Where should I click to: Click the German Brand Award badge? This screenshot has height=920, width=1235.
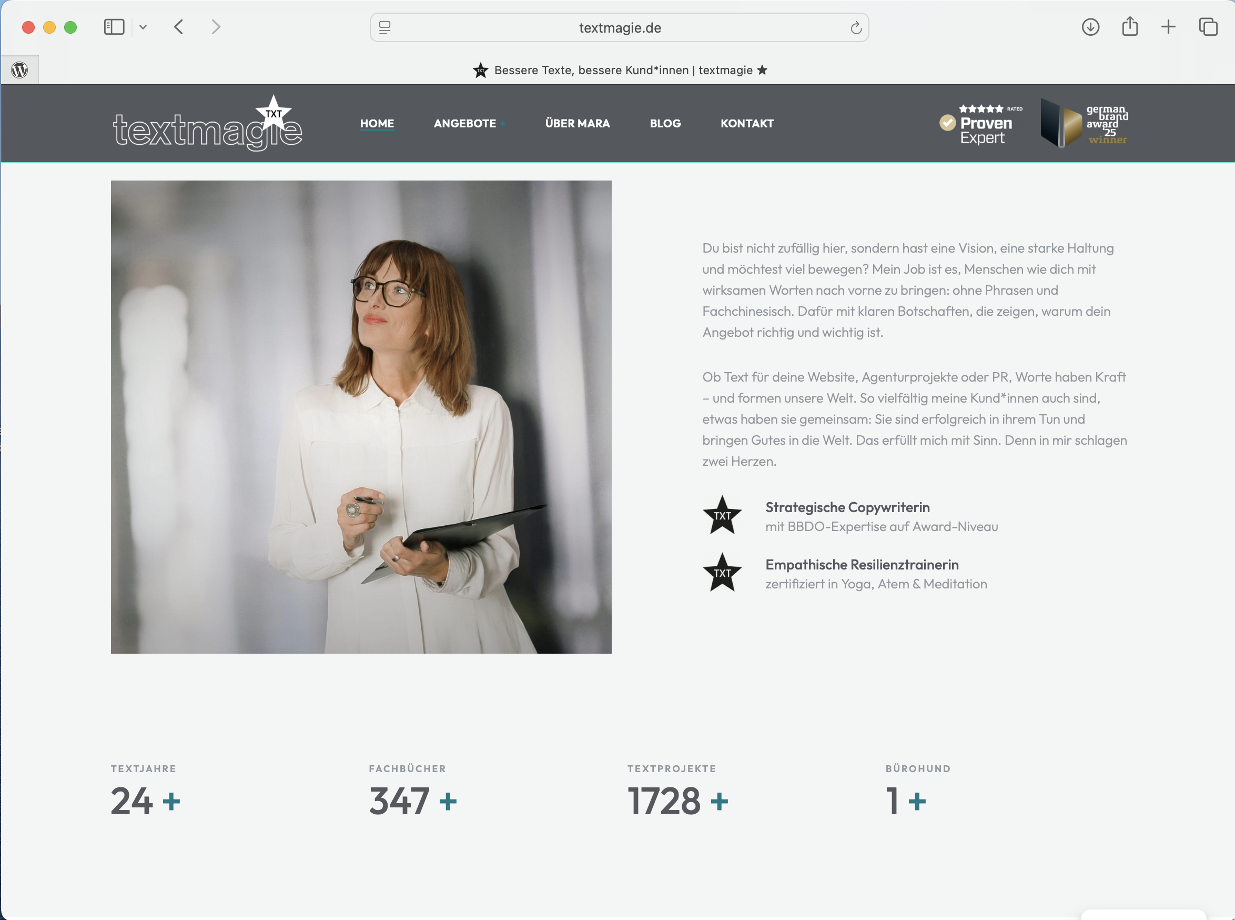(x=1084, y=124)
